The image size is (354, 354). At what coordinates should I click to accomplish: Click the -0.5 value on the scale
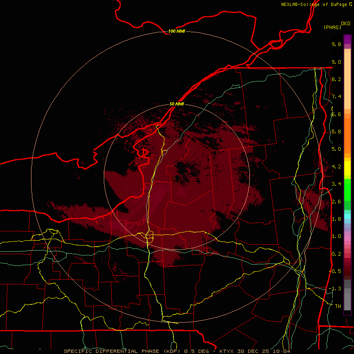(335, 271)
